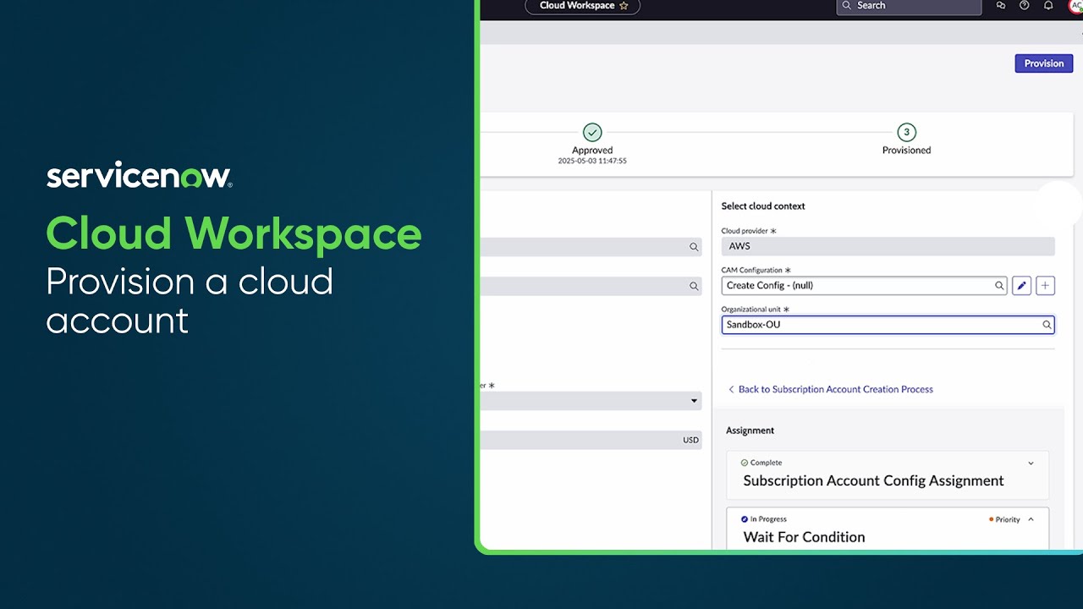Viewport: 1083px width, 609px height.
Task: Click the CAM Configuration search magnifier
Action: (998, 285)
